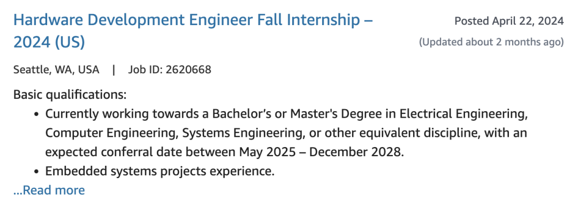Open Hardware Development Engineer Fall Internship job title
This screenshot has height=208, width=578.
tap(193, 32)
